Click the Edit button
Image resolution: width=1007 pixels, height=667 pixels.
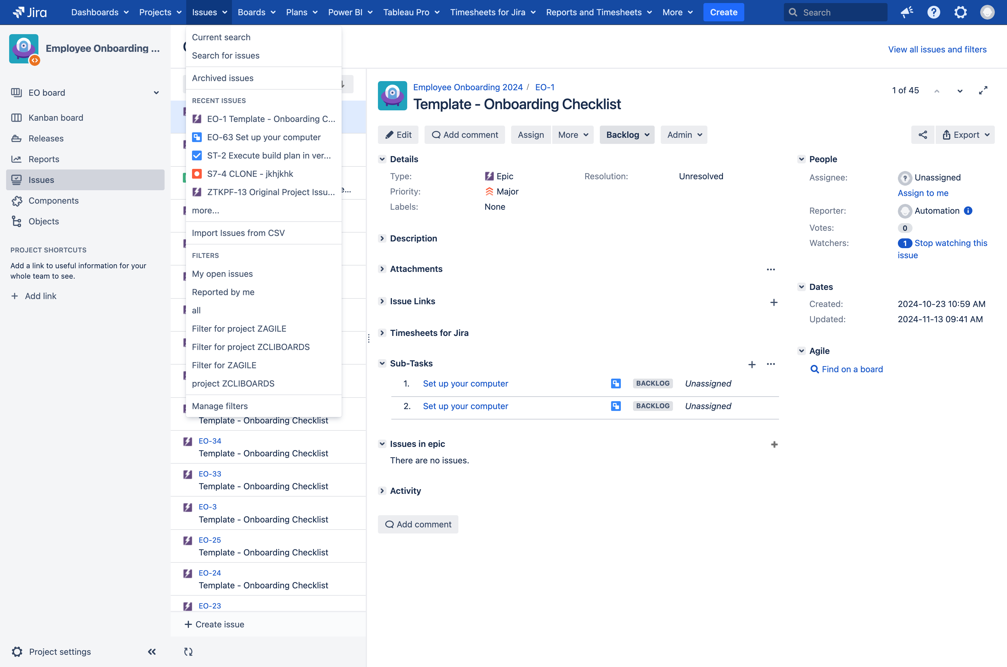(x=398, y=135)
